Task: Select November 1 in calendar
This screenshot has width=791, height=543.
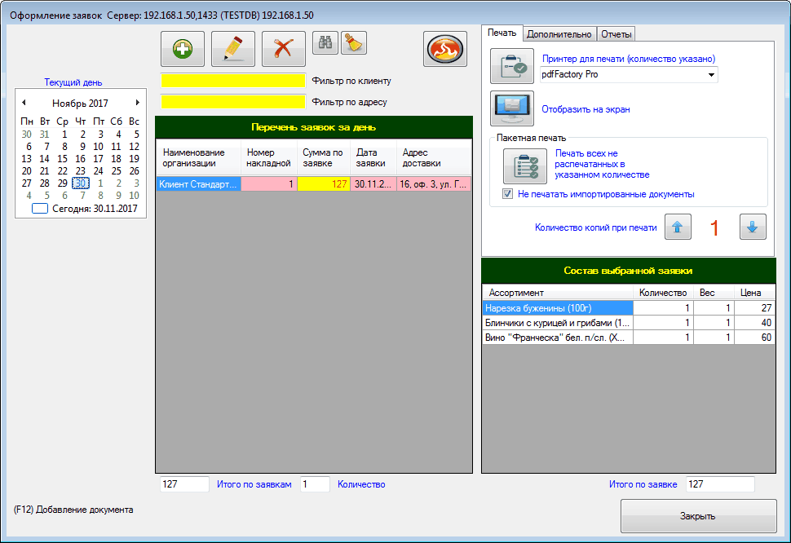Action: pyautogui.click(x=64, y=134)
